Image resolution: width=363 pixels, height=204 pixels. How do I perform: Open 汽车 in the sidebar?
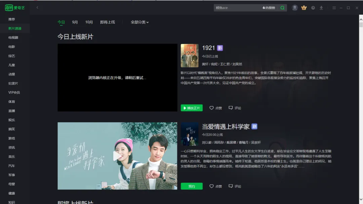(x=11, y=166)
